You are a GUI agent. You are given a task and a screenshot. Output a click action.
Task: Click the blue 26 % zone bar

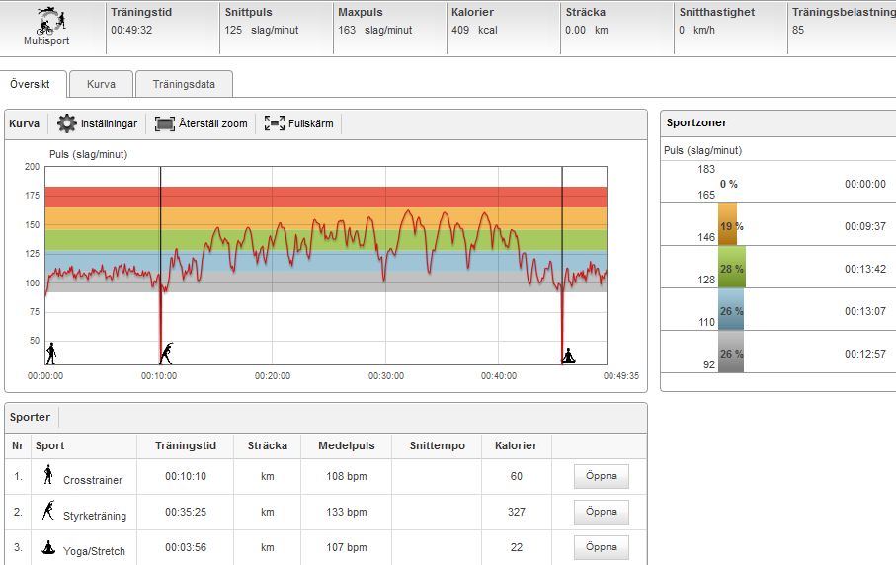(x=731, y=310)
